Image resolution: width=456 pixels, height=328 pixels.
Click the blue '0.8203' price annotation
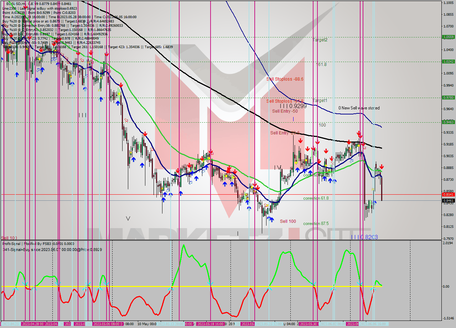click(369, 237)
